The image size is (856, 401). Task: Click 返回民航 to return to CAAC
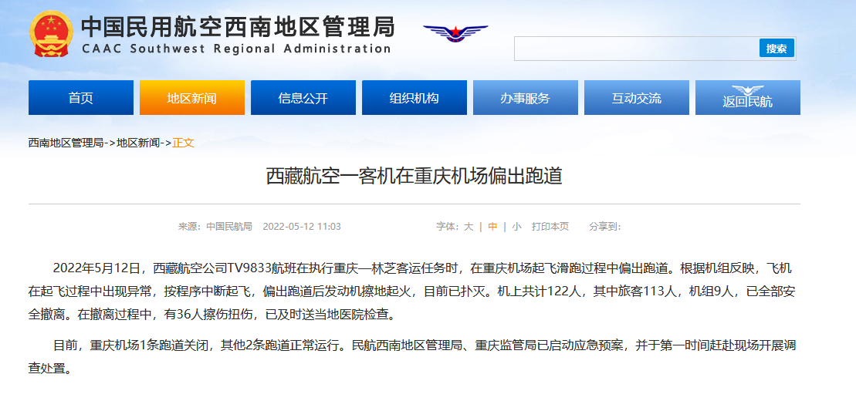[748, 98]
